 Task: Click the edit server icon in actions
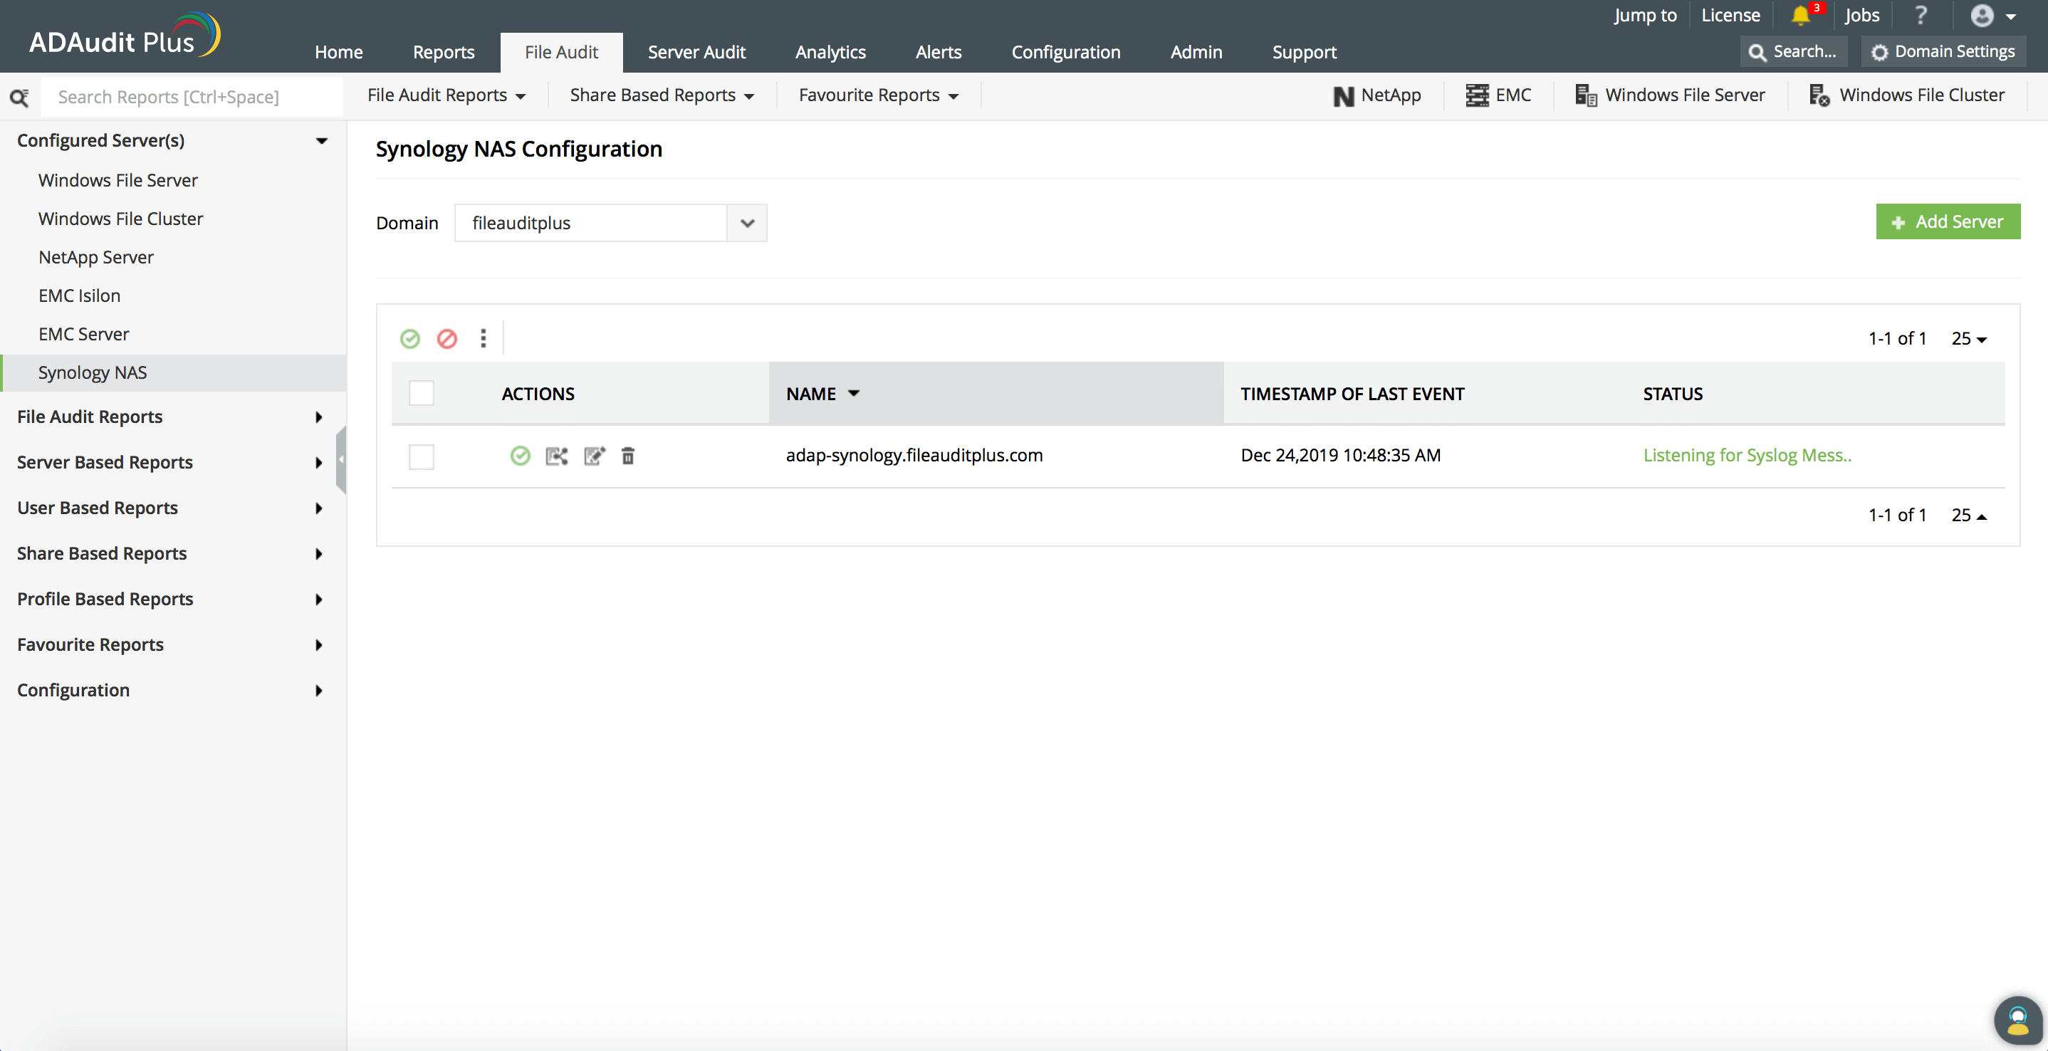point(594,456)
